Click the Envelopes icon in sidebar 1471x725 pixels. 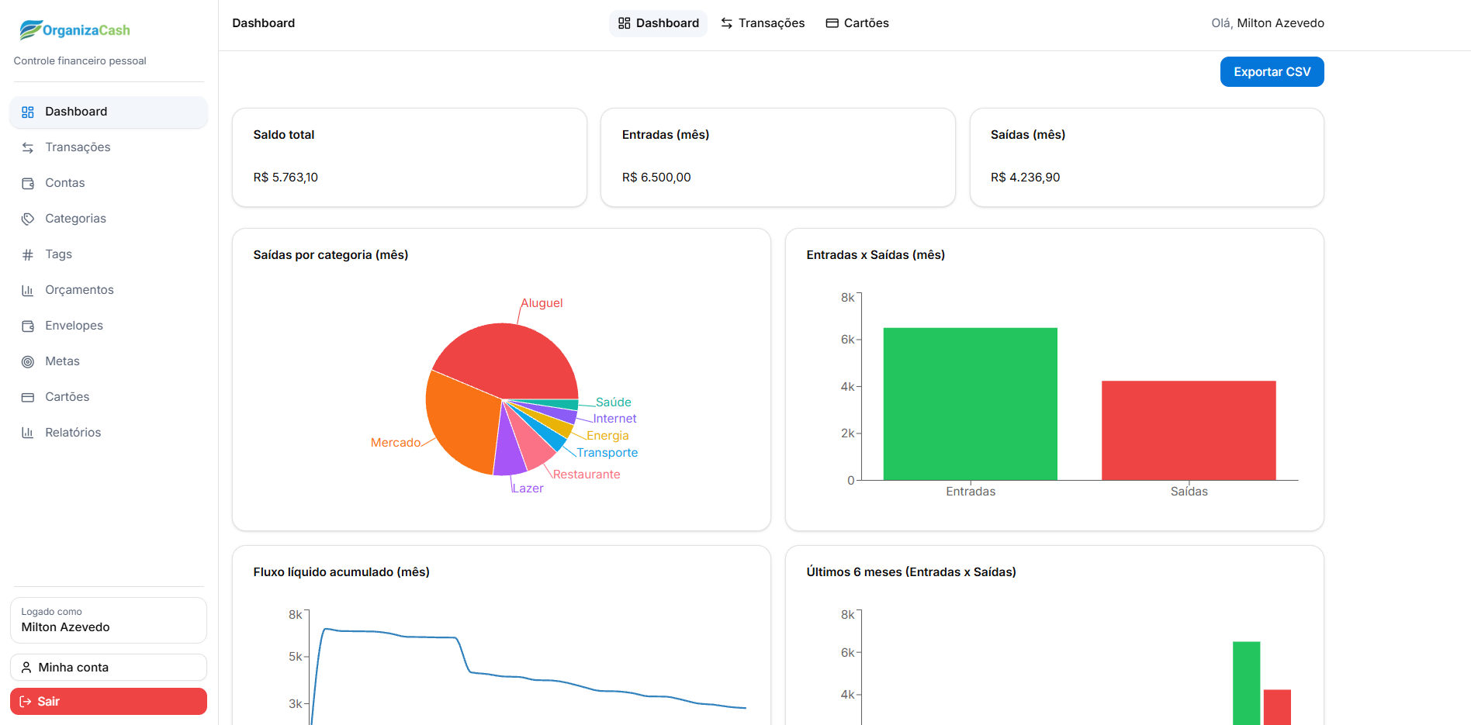(28, 326)
